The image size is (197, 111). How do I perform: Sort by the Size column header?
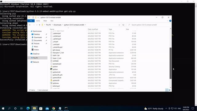click(x=127, y=29)
